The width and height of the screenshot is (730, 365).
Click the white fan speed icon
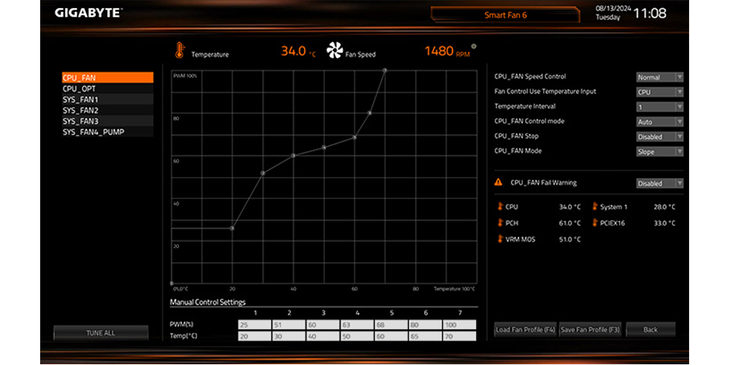(335, 50)
